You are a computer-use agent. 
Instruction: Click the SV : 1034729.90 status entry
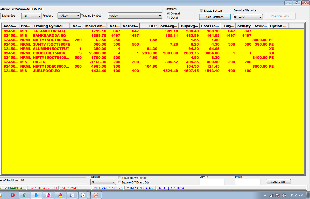tap(43, 188)
